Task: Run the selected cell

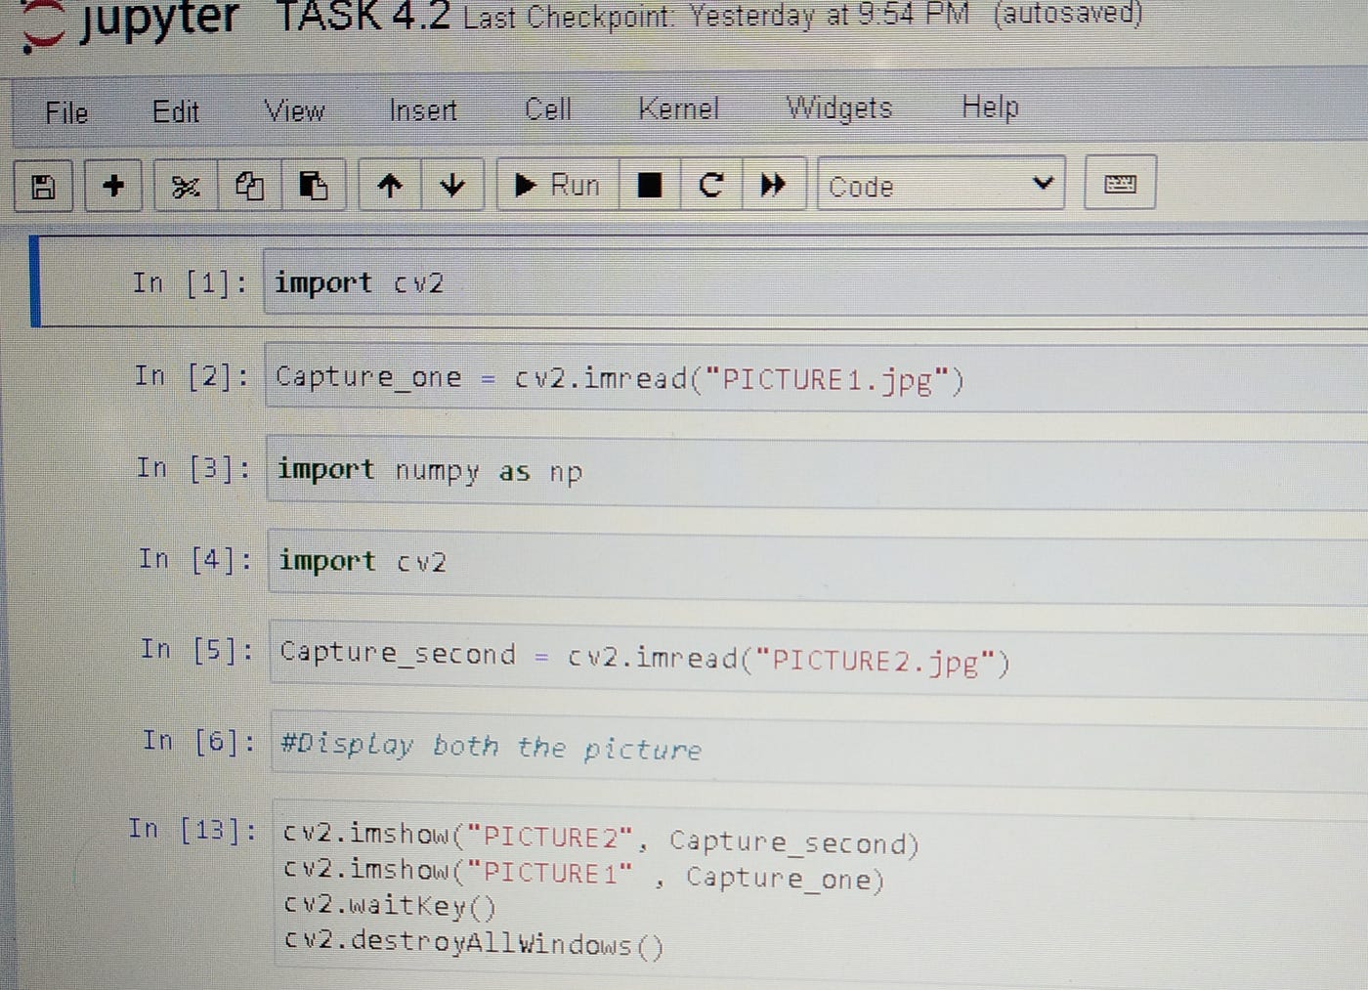Action: (557, 185)
